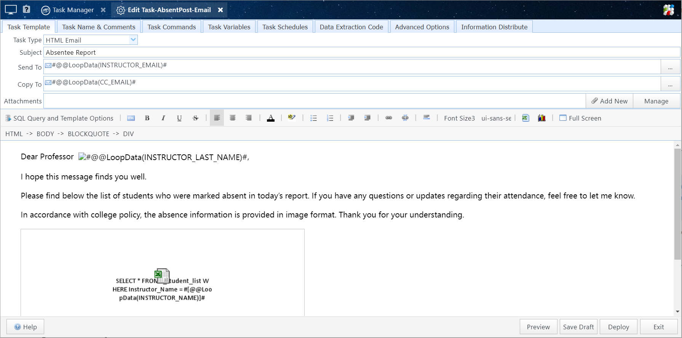Open the Task Template tab

[29, 27]
